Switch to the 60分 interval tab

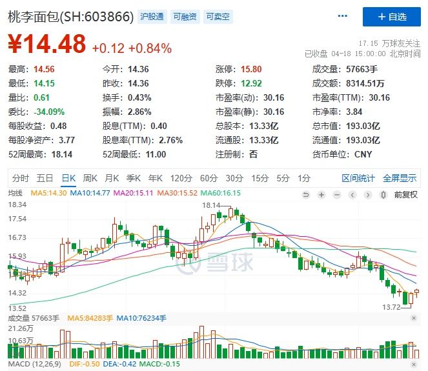(x=209, y=179)
